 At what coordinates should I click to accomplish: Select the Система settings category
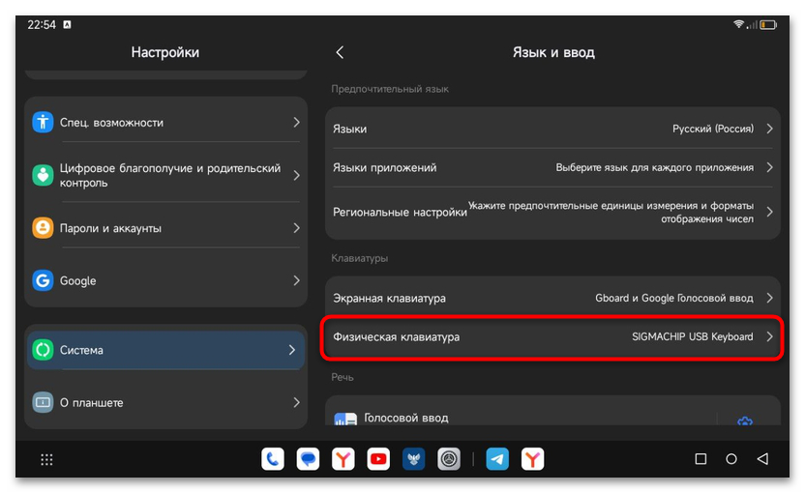pos(165,350)
